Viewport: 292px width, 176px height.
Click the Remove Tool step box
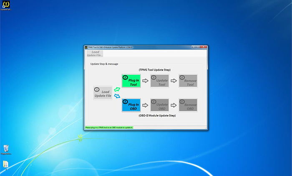coord(188,81)
